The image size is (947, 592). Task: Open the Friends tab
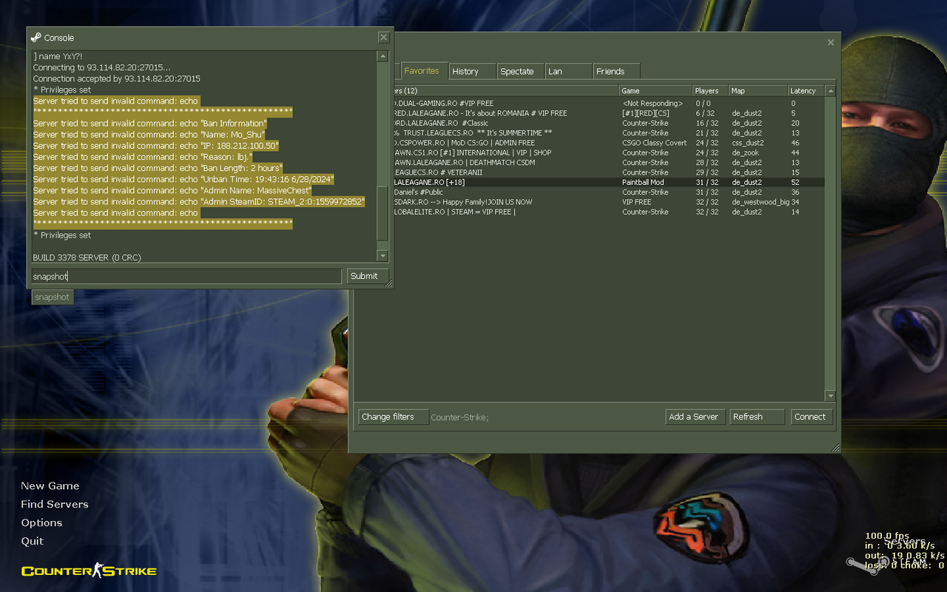click(x=616, y=71)
